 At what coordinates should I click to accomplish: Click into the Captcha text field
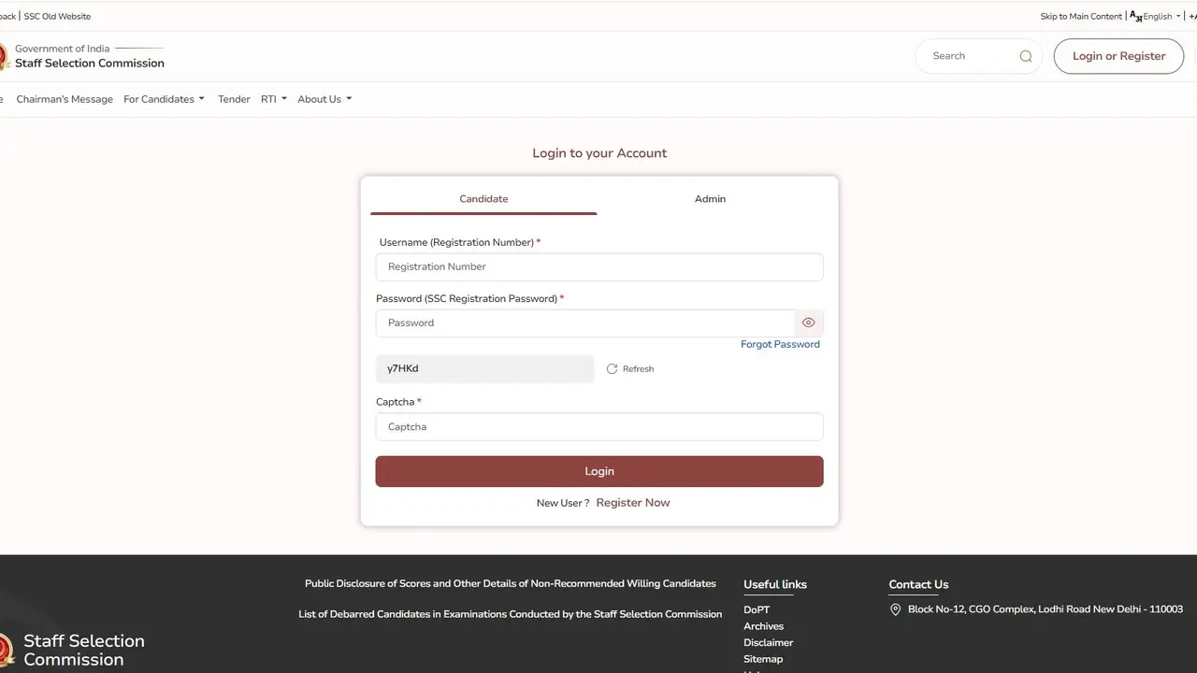pos(598,427)
